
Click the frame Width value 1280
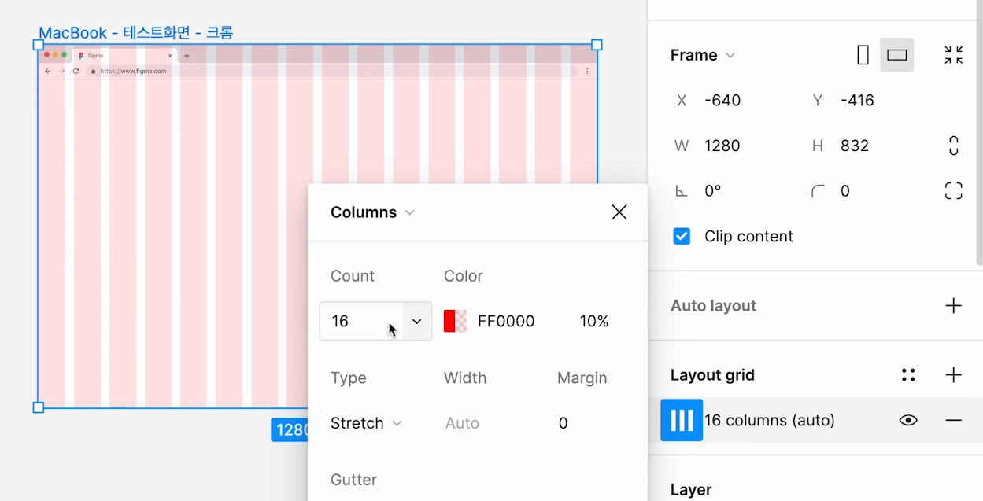pos(722,146)
